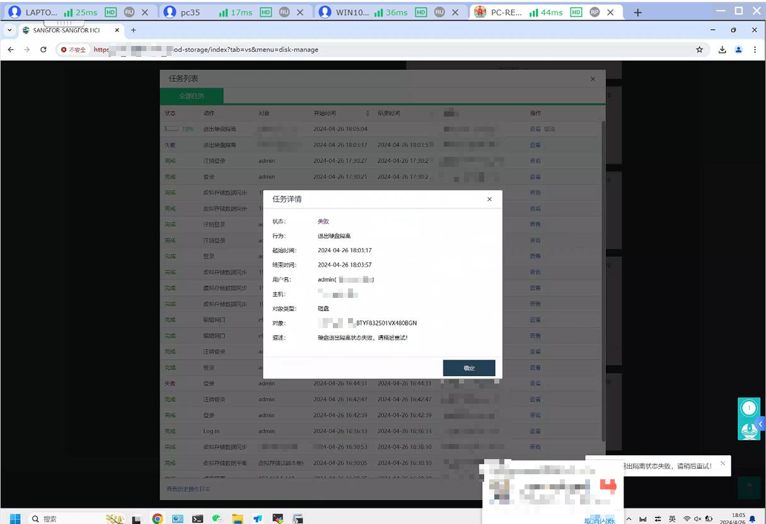Dismiss the failure toast notification
The height and width of the screenshot is (524, 766).
[x=722, y=464]
